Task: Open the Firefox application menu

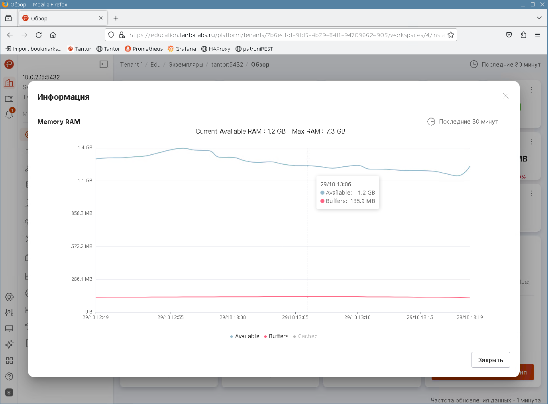Action: 537,35
